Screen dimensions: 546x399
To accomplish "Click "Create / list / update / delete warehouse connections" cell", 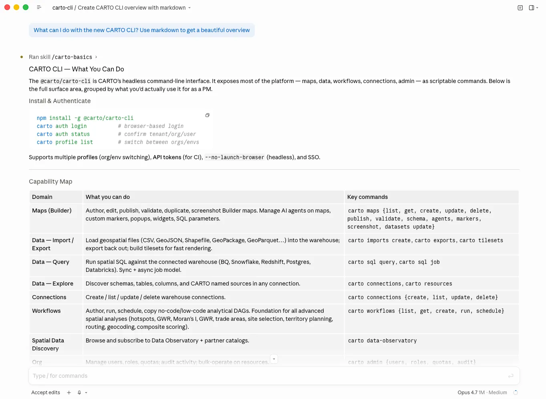I will point(214,297).
